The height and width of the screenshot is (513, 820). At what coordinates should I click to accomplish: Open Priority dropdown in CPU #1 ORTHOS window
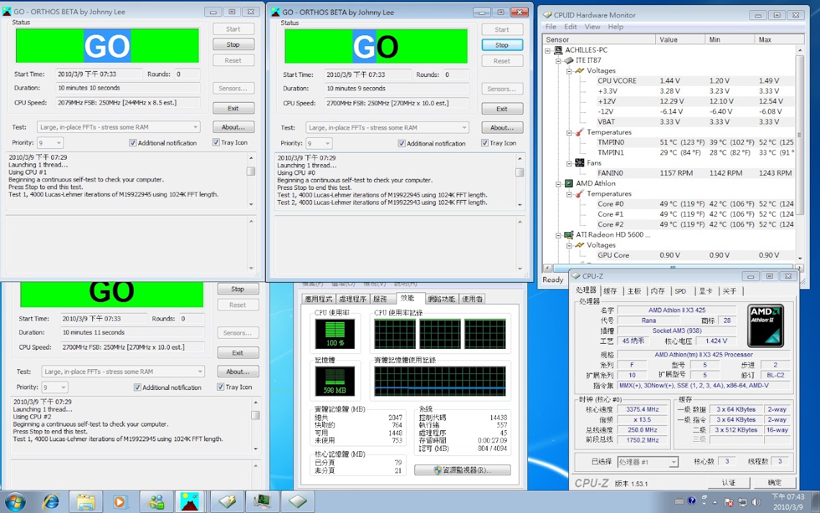click(50, 143)
